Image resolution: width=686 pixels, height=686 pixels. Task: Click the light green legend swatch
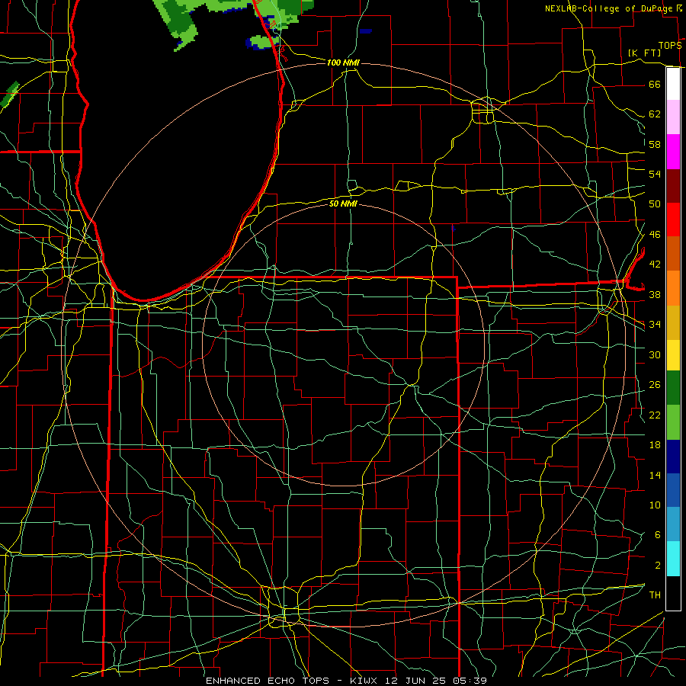click(673, 422)
